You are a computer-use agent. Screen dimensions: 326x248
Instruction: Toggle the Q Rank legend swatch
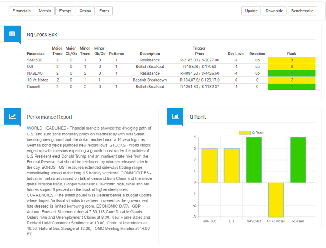(x=244, y=133)
